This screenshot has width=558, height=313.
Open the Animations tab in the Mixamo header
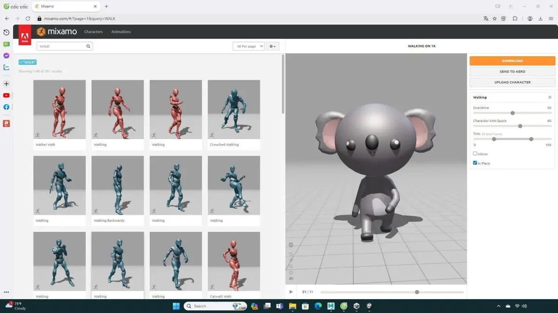121,32
